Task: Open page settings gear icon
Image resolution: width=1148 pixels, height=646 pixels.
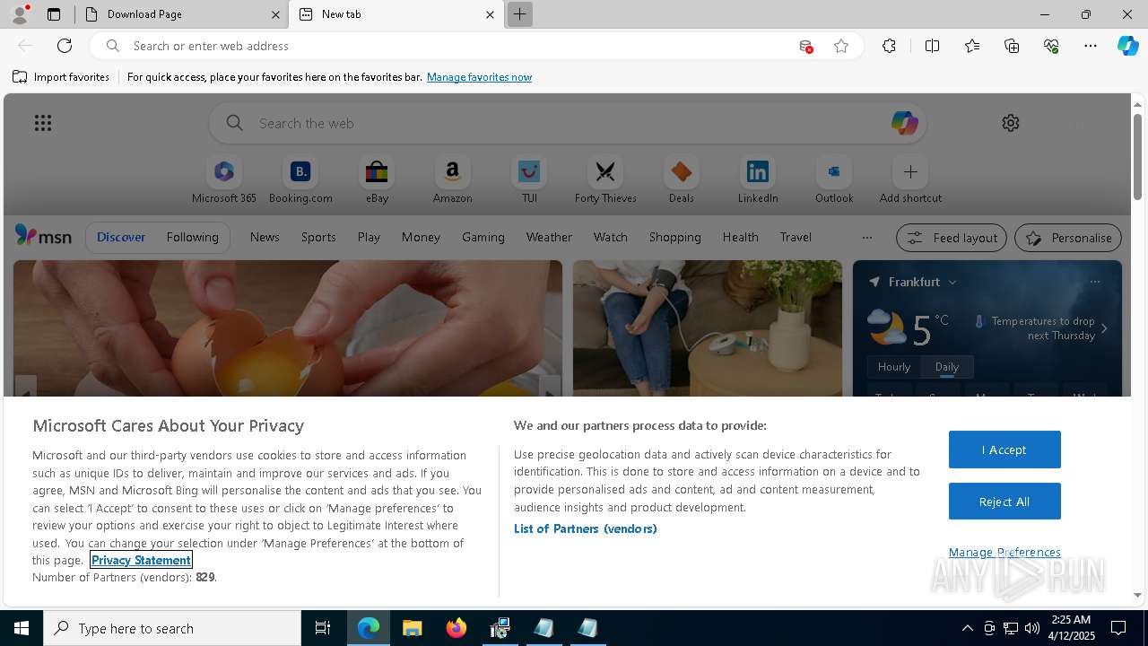Action: [1011, 123]
